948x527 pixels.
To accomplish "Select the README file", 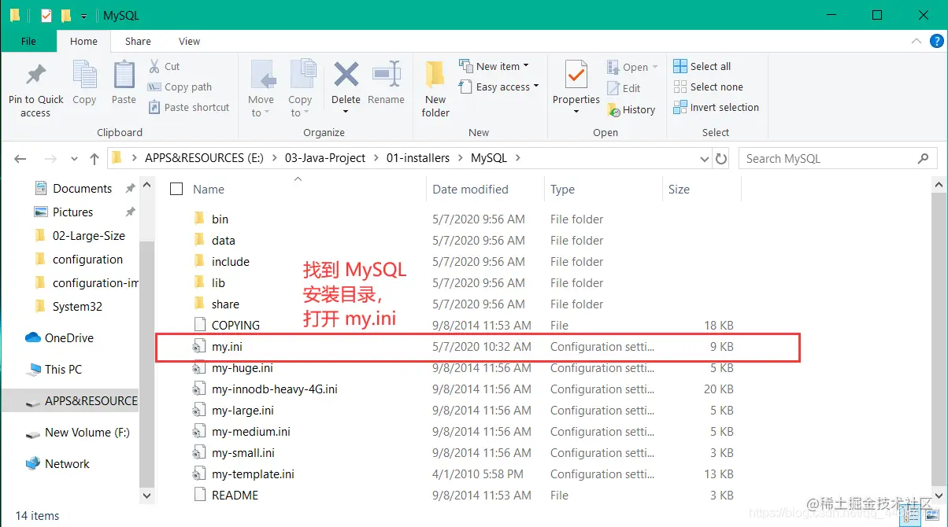I will [235, 495].
